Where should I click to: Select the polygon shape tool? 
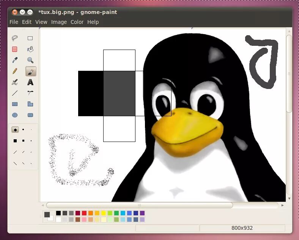[30, 104]
